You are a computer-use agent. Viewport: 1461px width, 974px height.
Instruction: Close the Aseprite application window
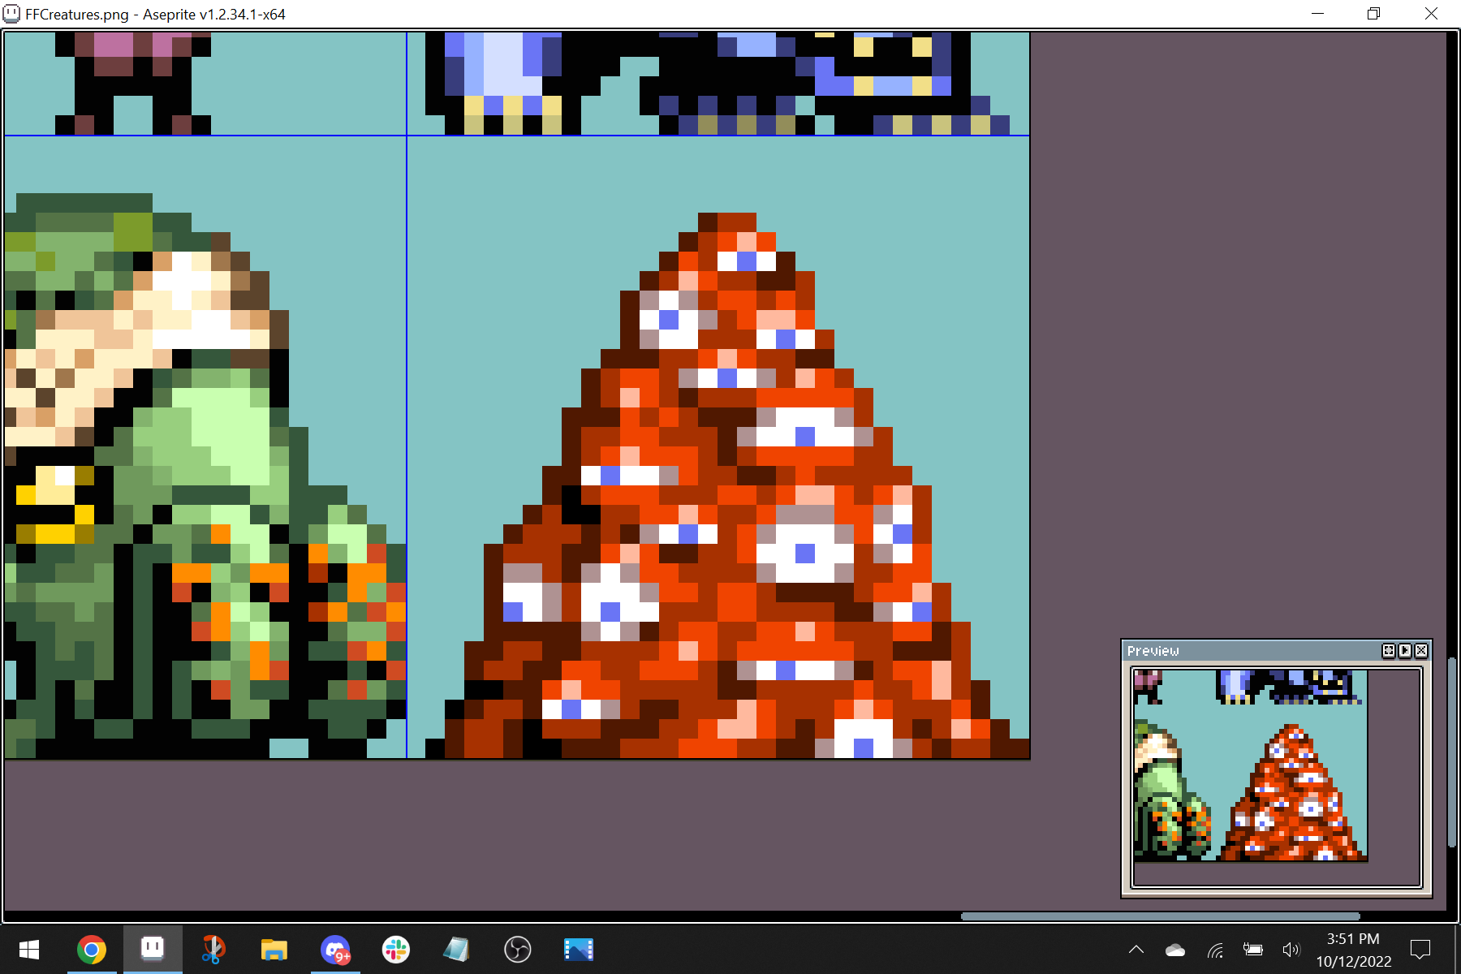[1431, 14]
